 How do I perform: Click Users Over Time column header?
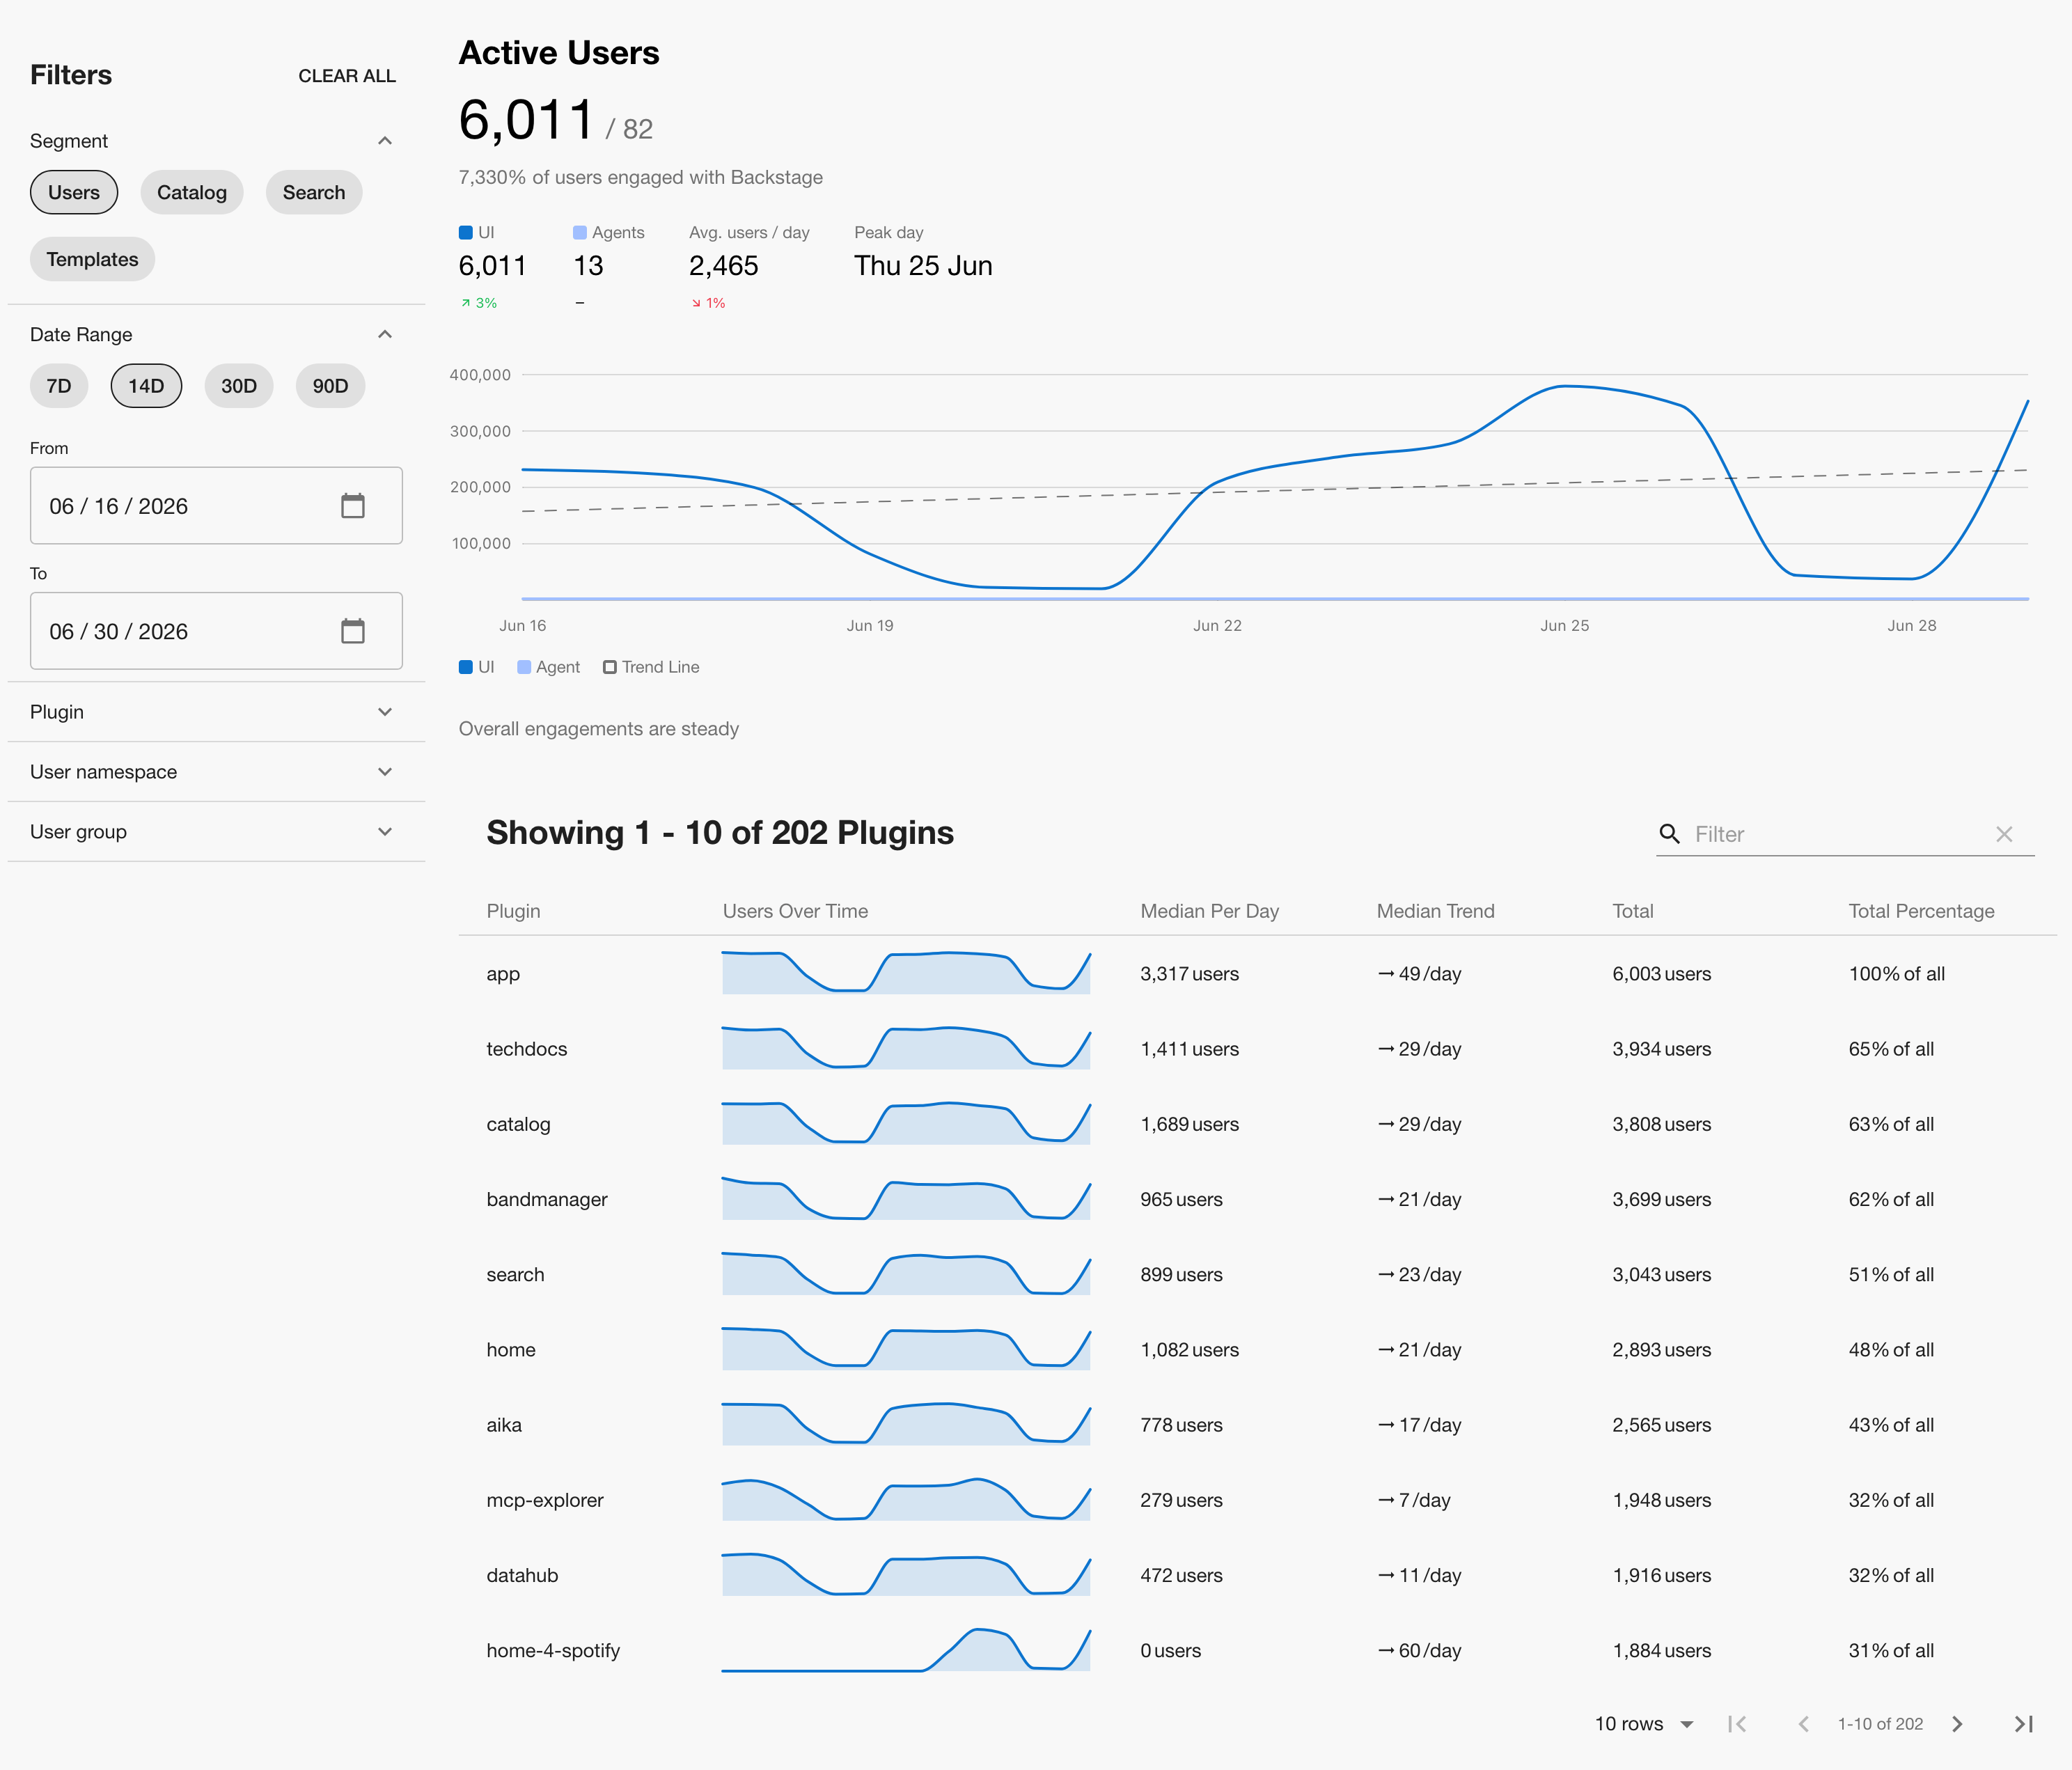tap(795, 911)
